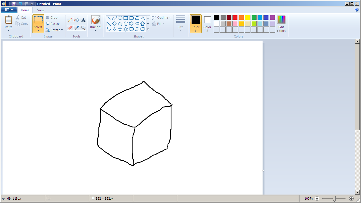Select the Magnifier tool
Viewport: 361px width, 203px height.
click(x=83, y=28)
